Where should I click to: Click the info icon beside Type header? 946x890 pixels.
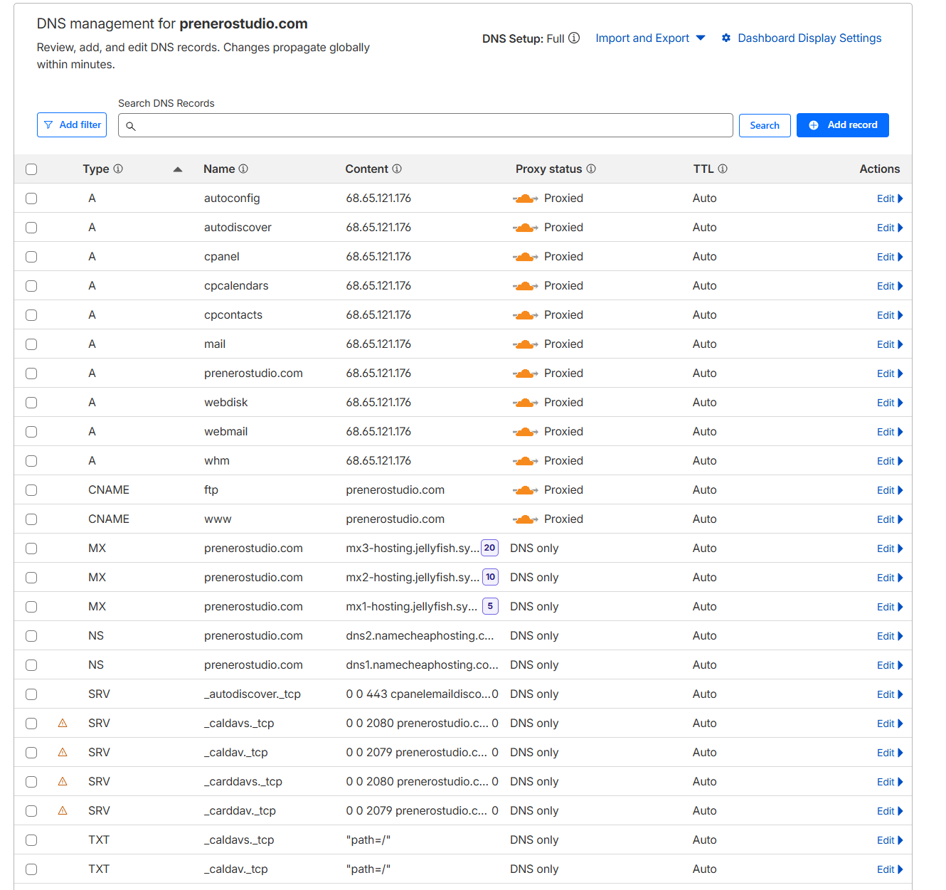tap(118, 169)
